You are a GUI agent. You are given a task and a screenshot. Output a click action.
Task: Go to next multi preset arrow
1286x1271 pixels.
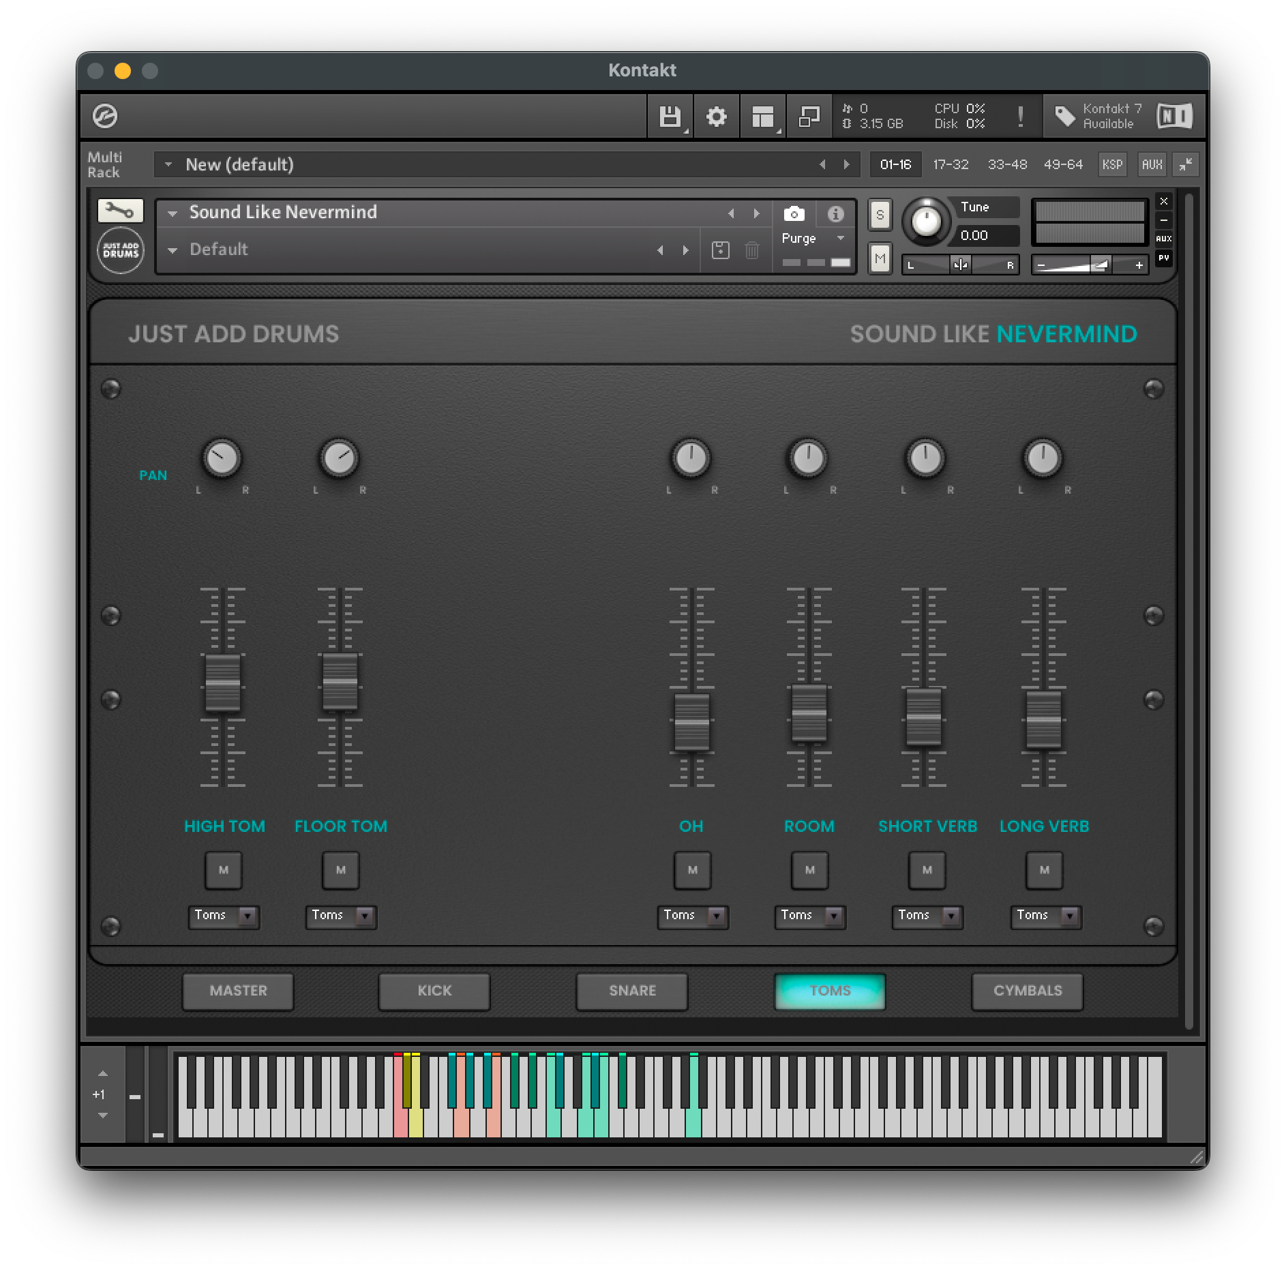pyautogui.click(x=846, y=164)
